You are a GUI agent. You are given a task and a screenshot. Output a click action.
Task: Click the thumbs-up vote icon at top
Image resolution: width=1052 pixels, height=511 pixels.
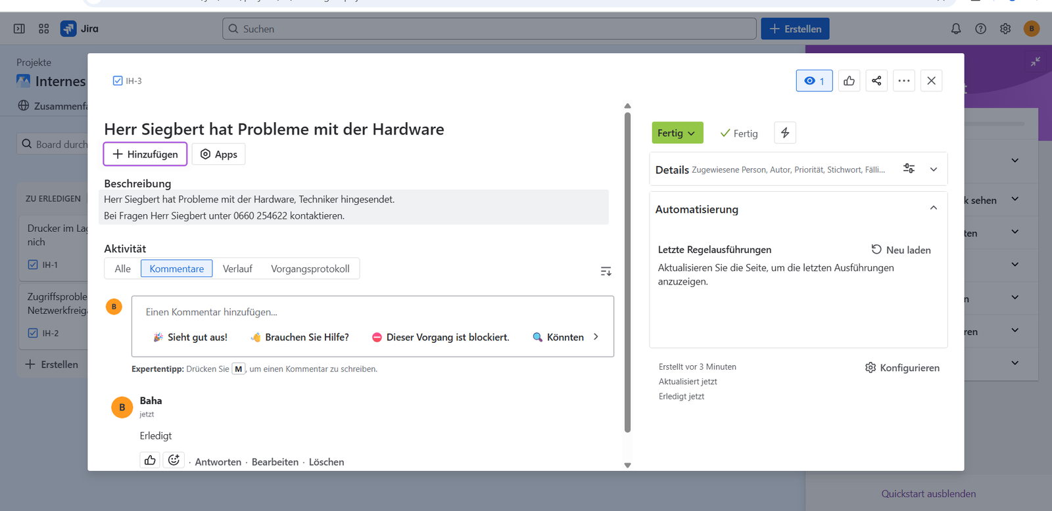click(849, 81)
